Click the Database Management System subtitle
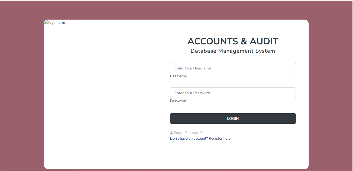The image size is (353, 171). tap(233, 51)
